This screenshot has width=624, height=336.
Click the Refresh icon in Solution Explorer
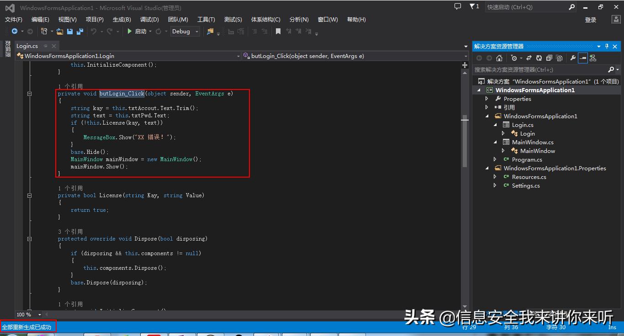(539, 58)
